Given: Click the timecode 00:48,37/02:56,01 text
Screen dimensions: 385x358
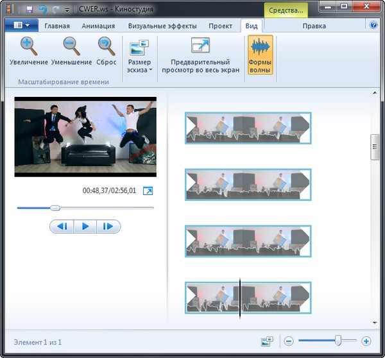Looking at the screenshot, I should (x=109, y=191).
